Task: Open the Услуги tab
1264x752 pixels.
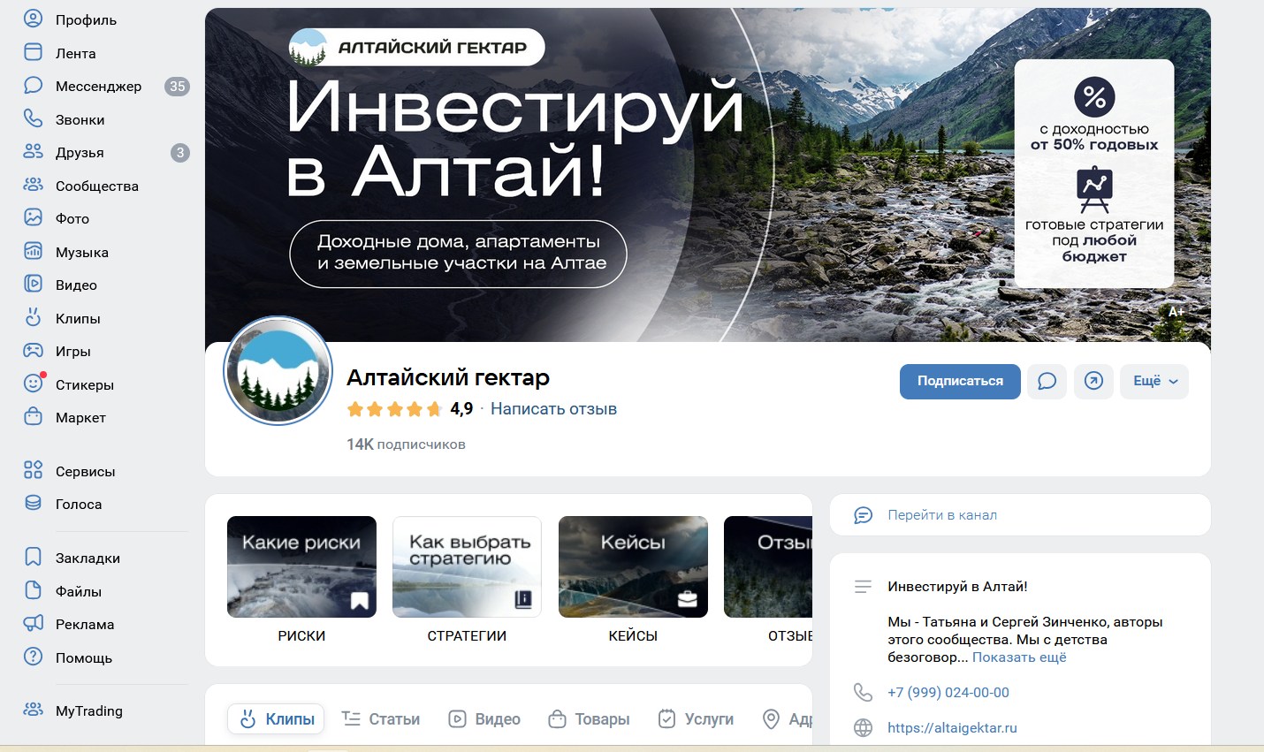Action: (697, 719)
